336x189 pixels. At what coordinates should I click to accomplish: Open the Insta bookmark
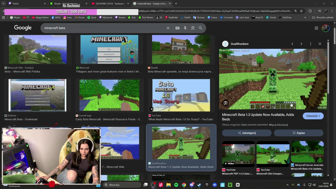[x=67, y=18]
